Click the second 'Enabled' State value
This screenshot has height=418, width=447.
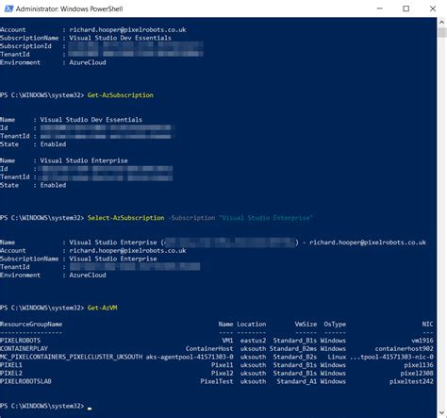click(53, 185)
